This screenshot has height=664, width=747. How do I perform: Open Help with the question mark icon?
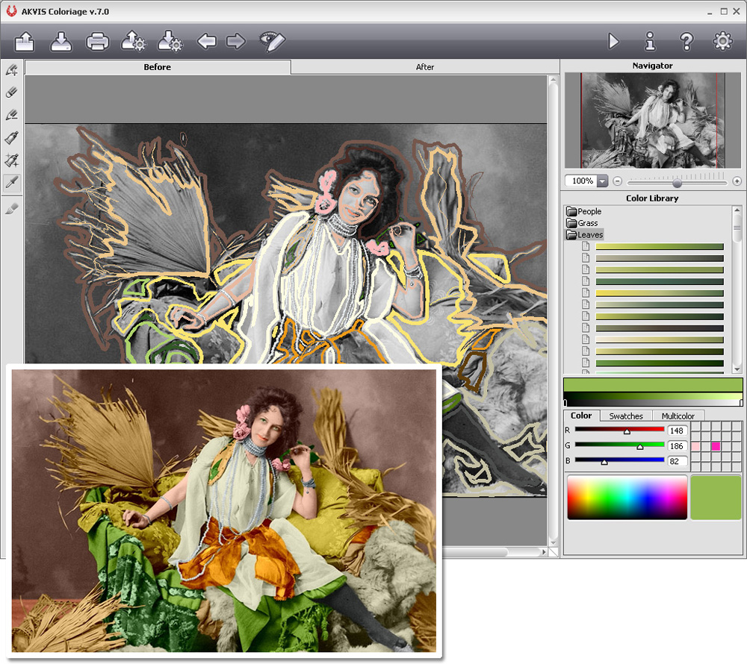(686, 42)
